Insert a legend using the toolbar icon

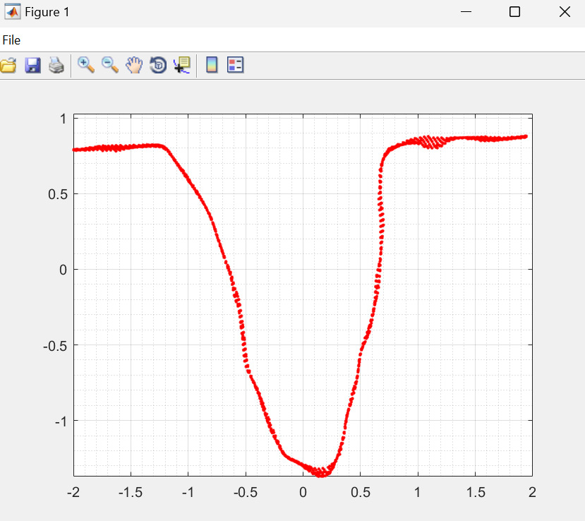[x=235, y=66]
